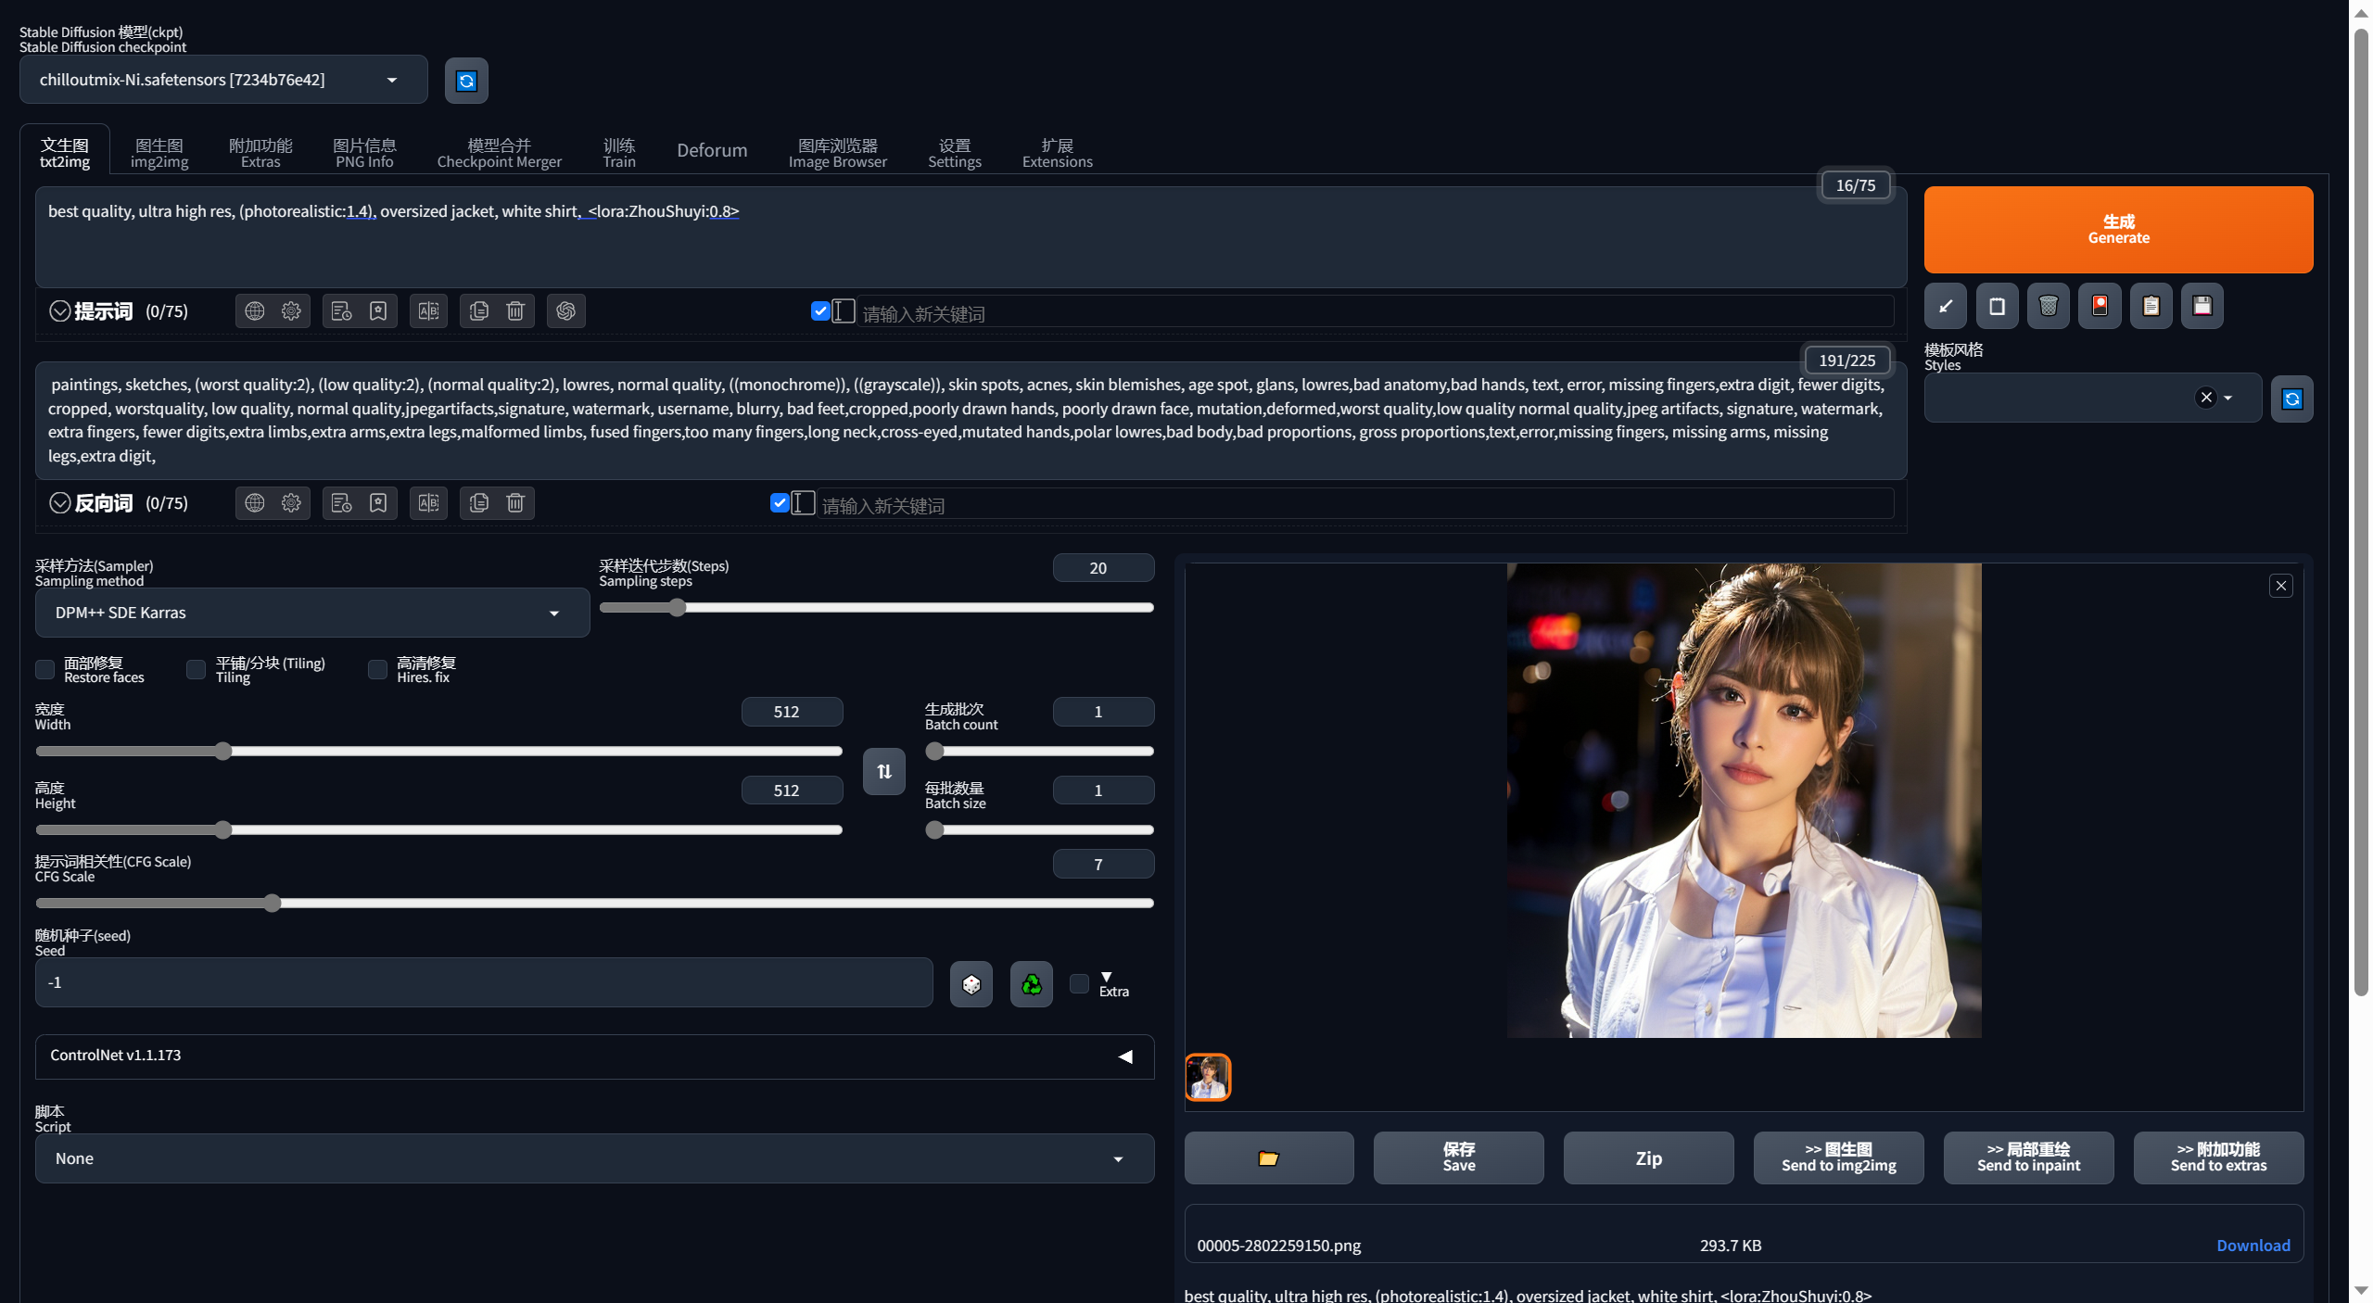The height and width of the screenshot is (1303, 2373).
Task: Send image to inpaint
Action: point(2028,1158)
